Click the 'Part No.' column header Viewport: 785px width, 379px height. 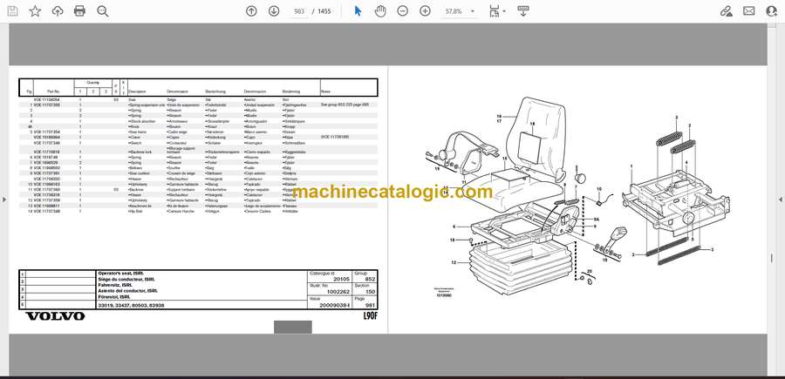click(x=53, y=92)
